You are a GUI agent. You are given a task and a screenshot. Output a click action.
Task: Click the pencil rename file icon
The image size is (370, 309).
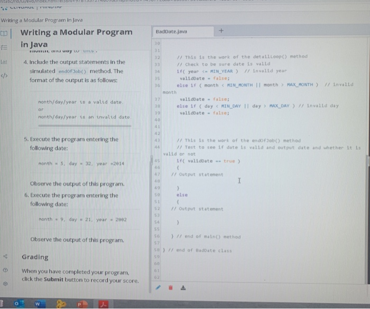click(158, 287)
